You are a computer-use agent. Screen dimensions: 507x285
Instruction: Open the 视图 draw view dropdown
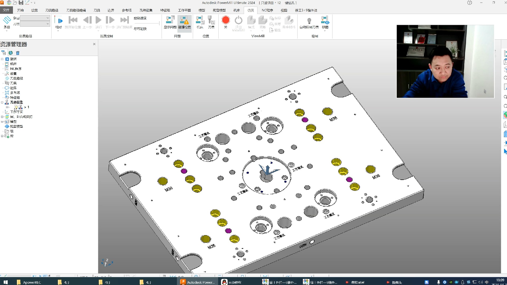point(325,30)
